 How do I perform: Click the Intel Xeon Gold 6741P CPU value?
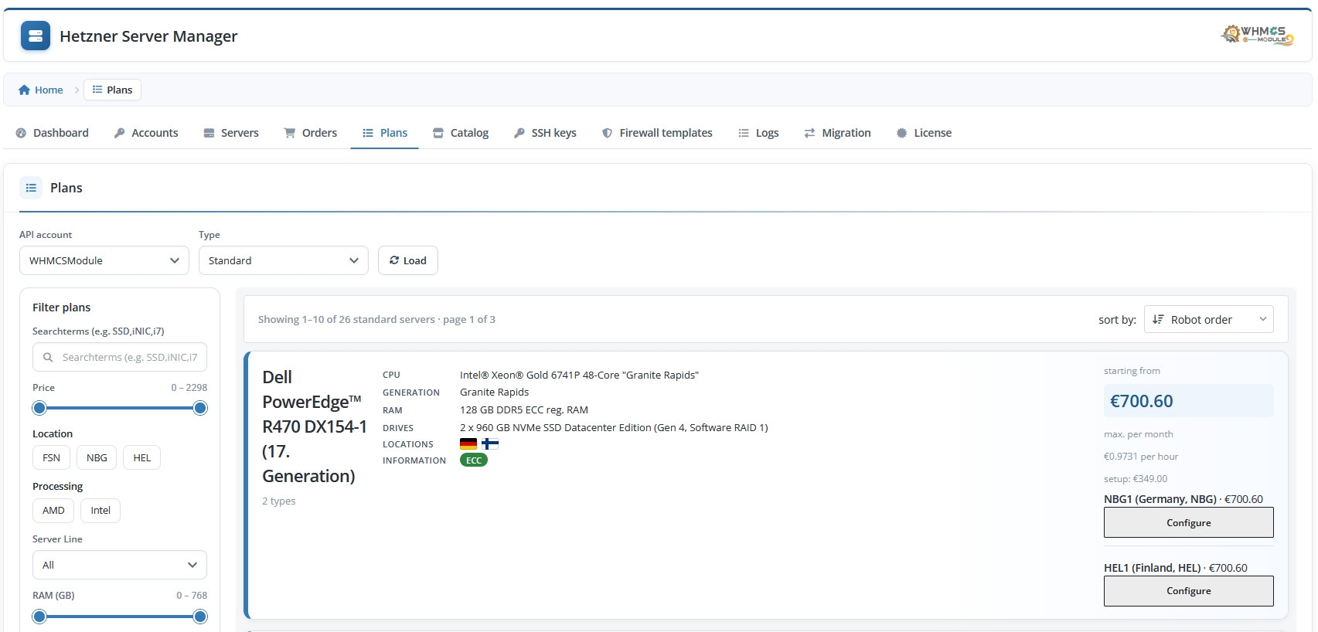tap(579, 375)
